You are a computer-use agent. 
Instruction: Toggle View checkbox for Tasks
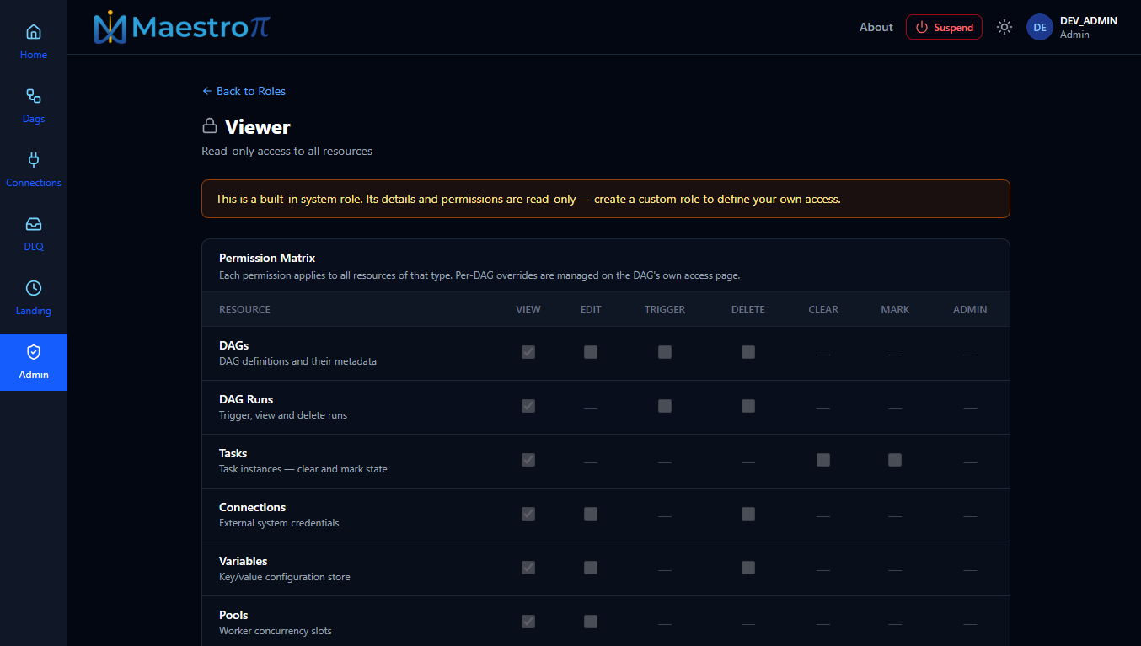pos(528,460)
